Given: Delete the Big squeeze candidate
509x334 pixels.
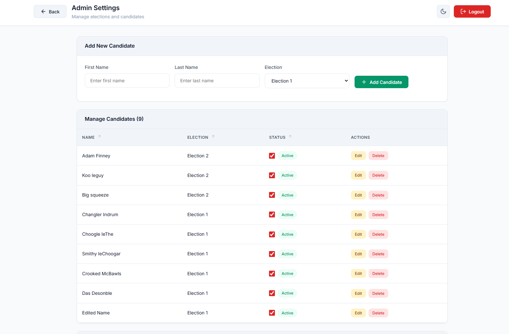Looking at the screenshot, I should [378, 195].
